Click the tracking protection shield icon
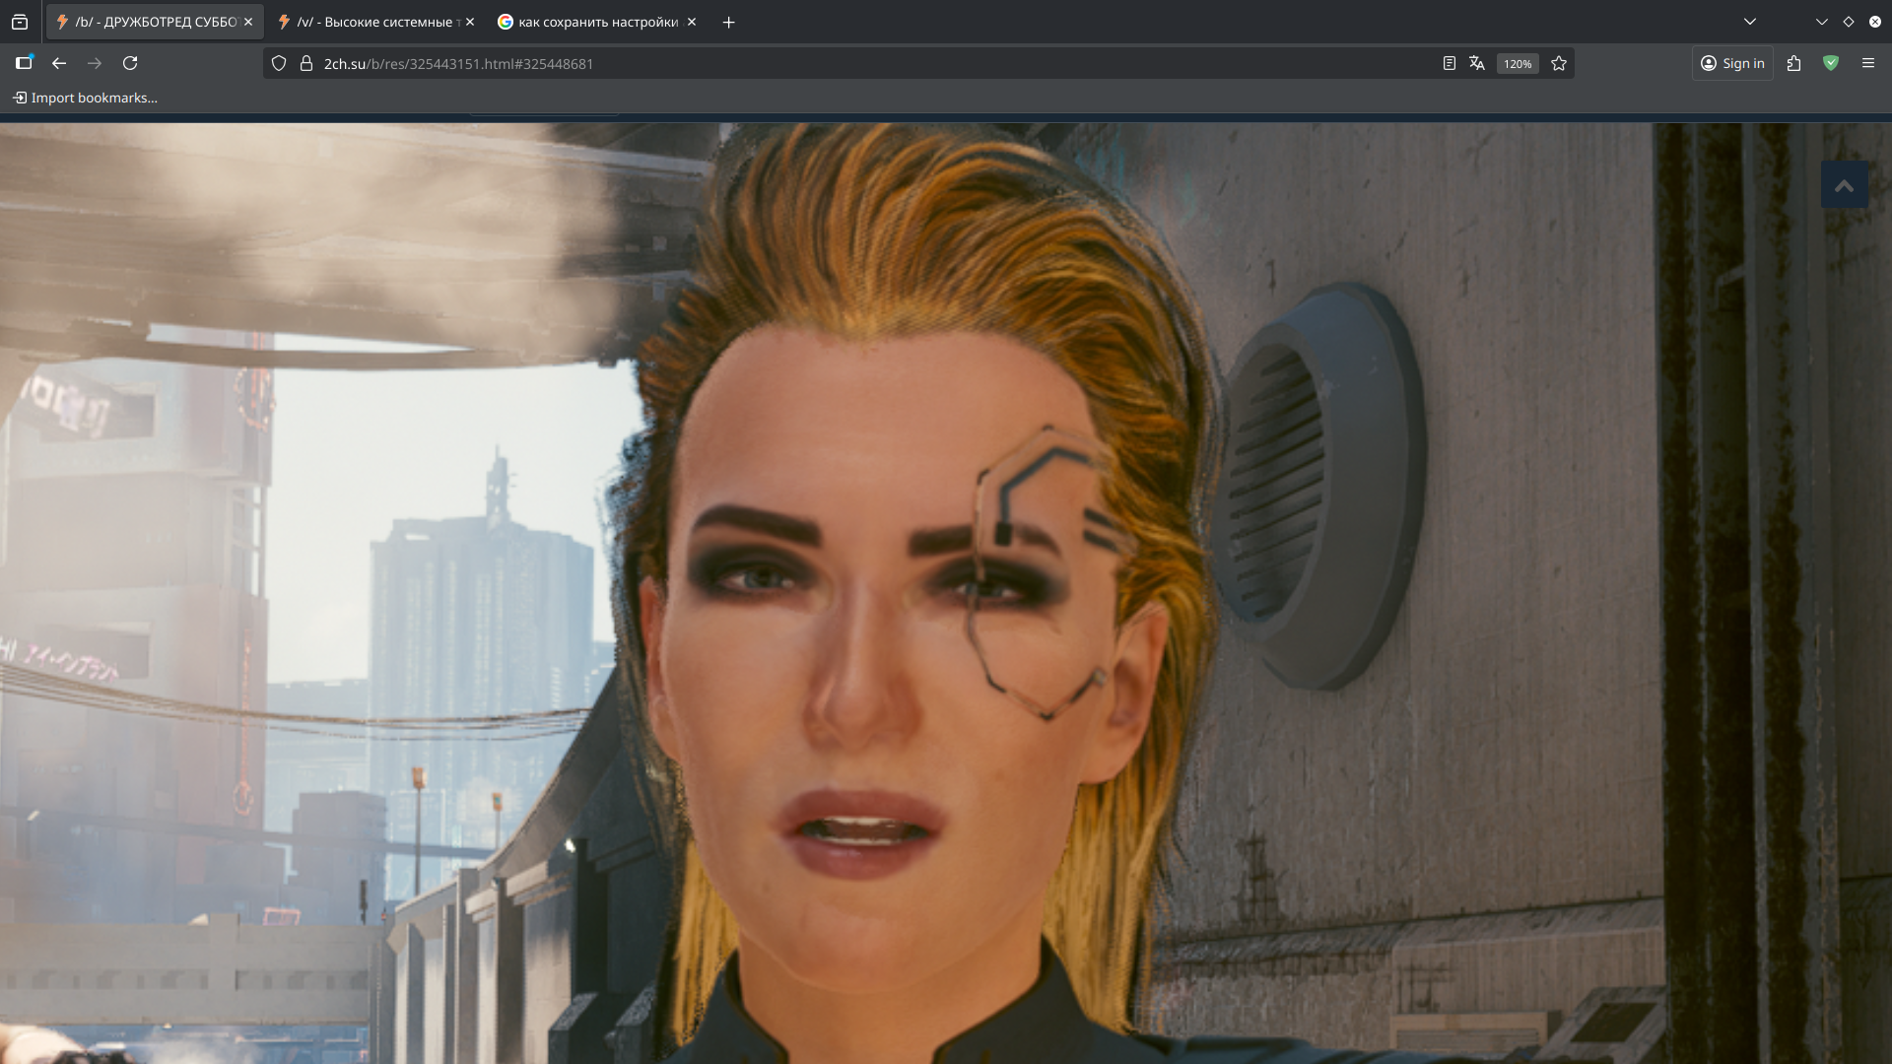1892x1064 pixels. pyautogui.click(x=279, y=63)
